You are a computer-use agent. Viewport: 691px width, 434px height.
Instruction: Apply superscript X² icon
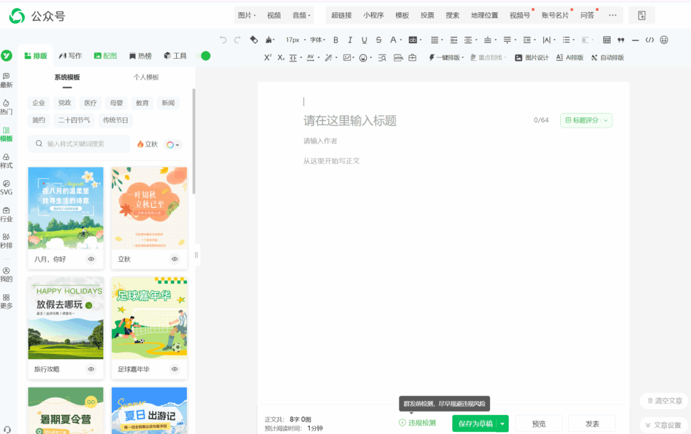pos(268,57)
